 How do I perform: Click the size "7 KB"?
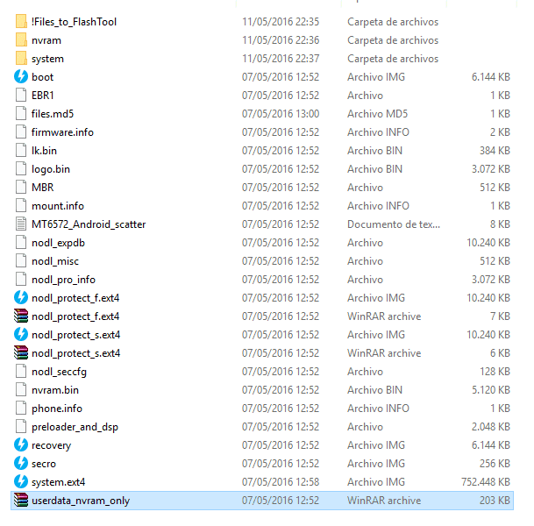pyautogui.click(x=500, y=316)
